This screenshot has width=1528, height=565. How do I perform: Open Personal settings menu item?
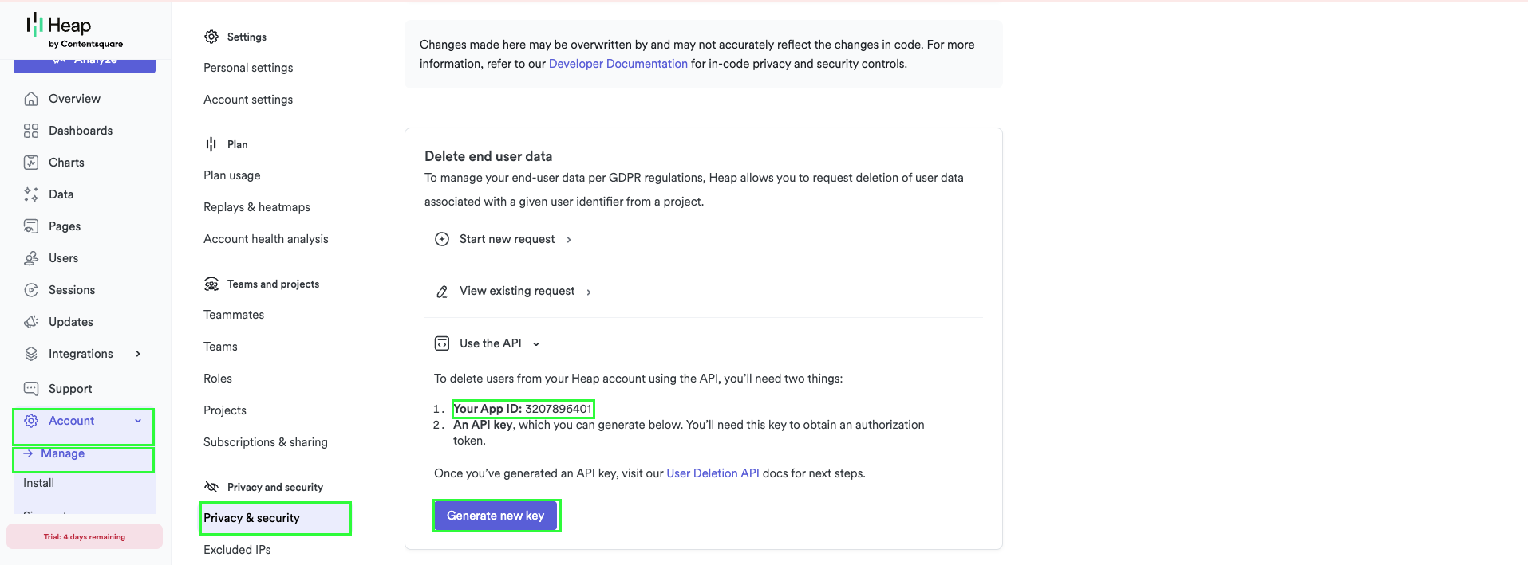[248, 68]
